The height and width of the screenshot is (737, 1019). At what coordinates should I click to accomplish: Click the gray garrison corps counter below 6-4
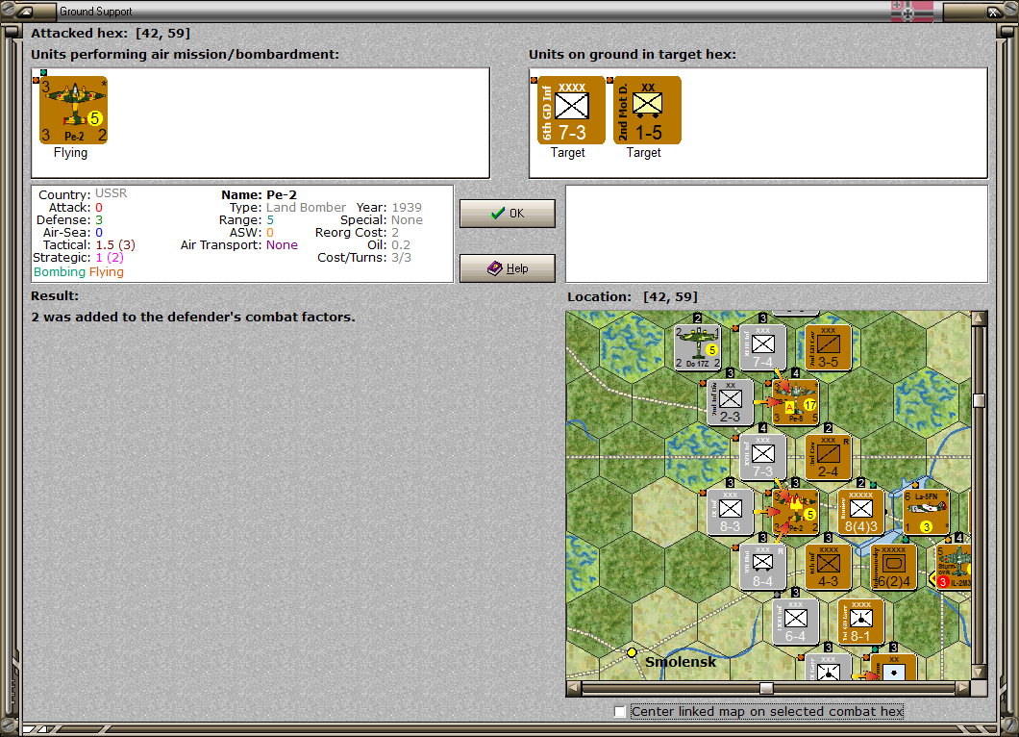click(x=828, y=668)
